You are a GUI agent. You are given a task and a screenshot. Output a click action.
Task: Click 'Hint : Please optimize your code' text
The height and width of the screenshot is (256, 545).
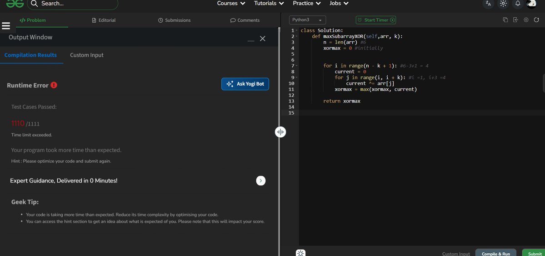tap(61, 161)
